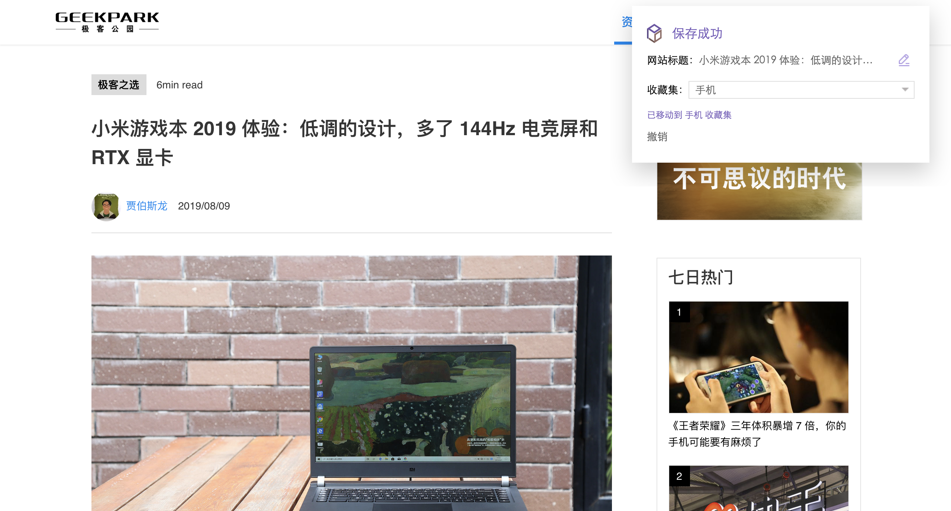Screen dimensions: 951x511
Task: Open author link 贾伯斯龙
Action: (147, 206)
